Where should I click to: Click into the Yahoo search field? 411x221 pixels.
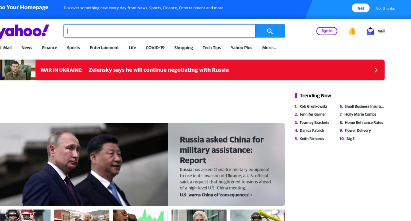(159, 31)
